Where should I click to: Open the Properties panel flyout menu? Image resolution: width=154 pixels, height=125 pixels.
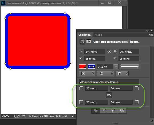pos(151,35)
